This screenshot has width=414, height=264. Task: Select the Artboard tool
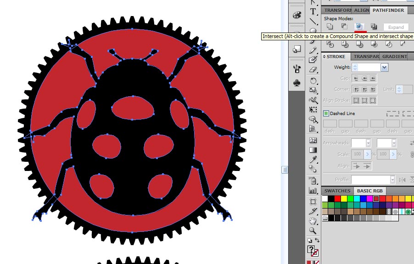[x=313, y=202]
